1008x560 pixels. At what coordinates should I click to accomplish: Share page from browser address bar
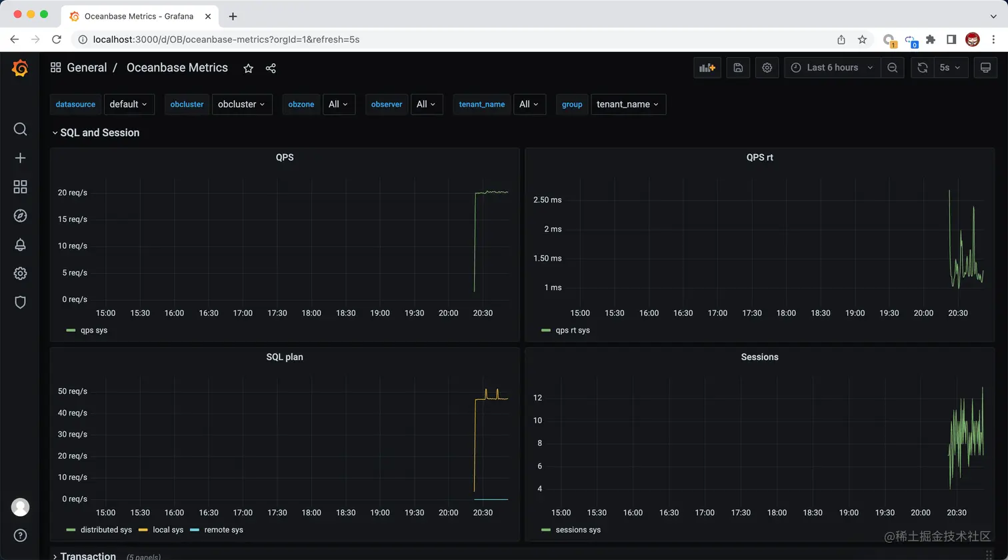coord(841,39)
